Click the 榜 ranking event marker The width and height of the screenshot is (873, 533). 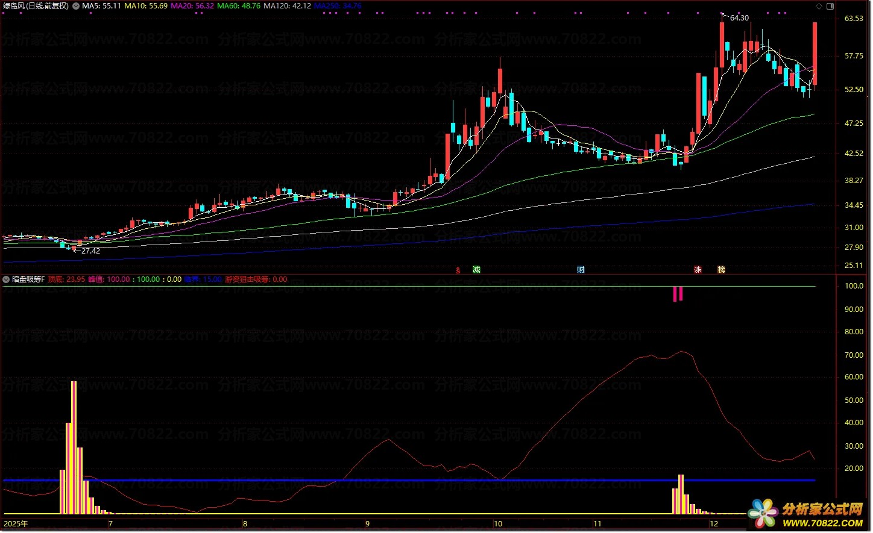click(x=721, y=270)
